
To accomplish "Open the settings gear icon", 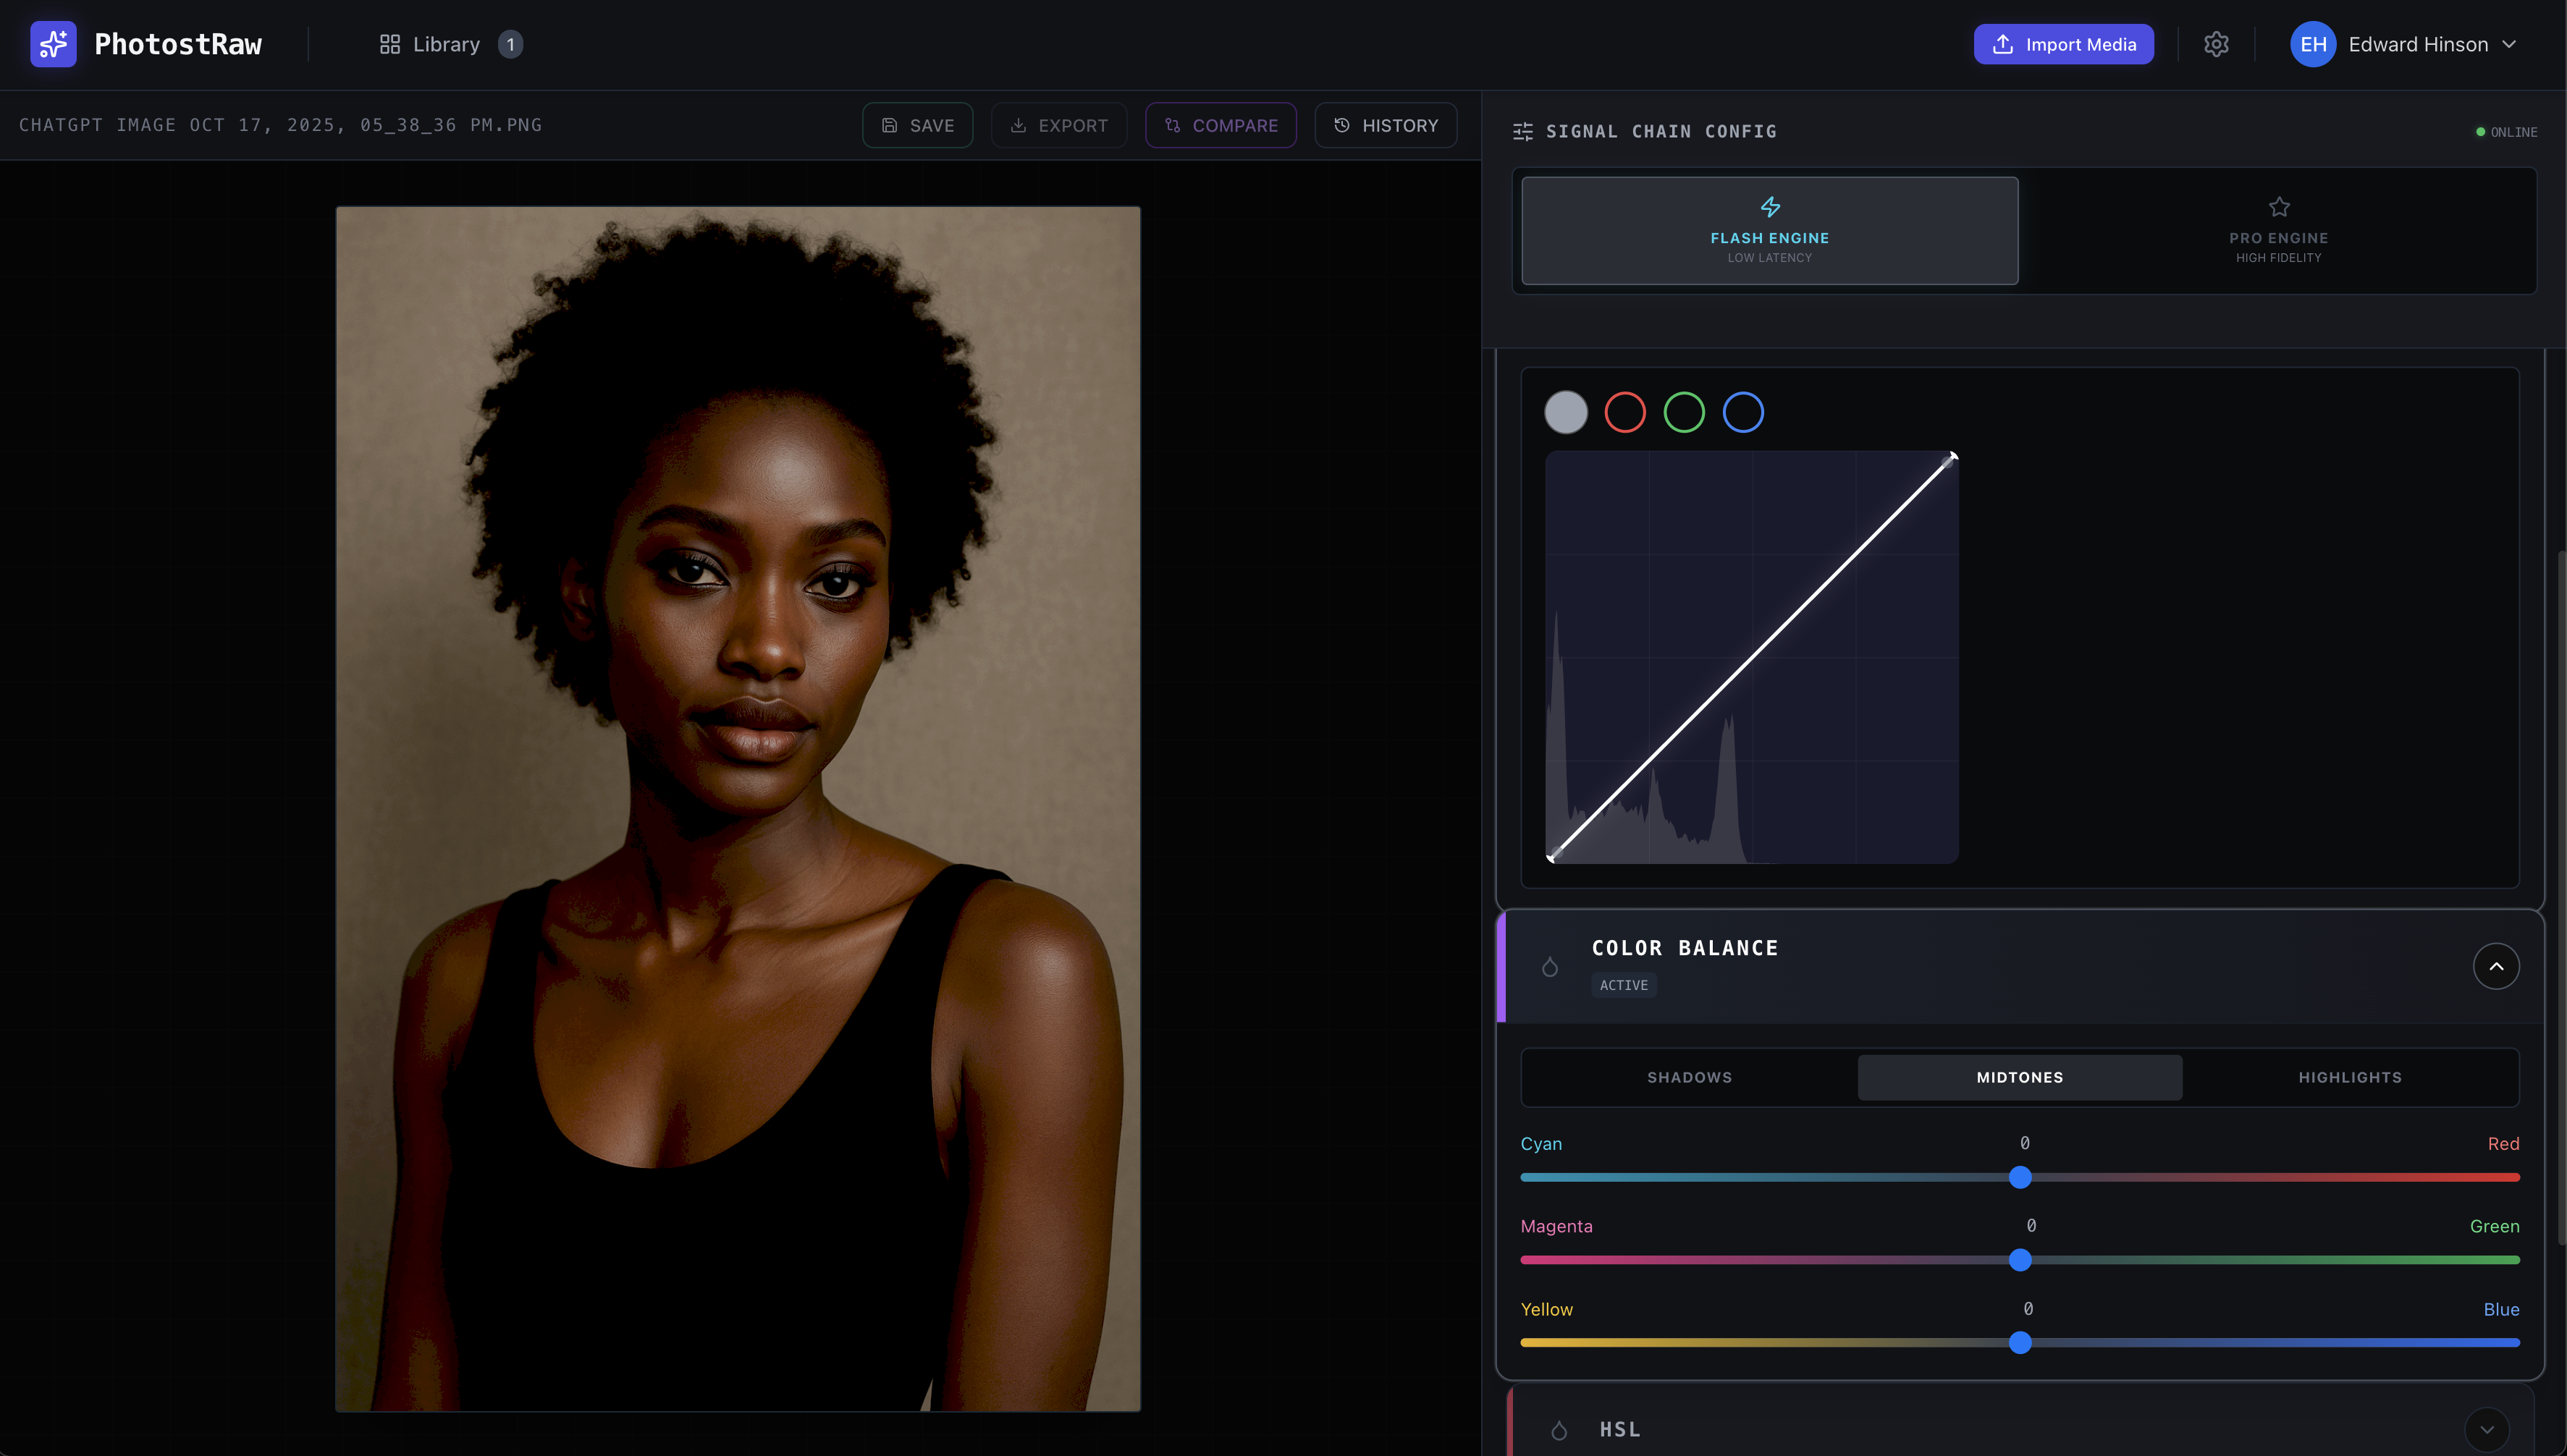I will (x=2216, y=44).
